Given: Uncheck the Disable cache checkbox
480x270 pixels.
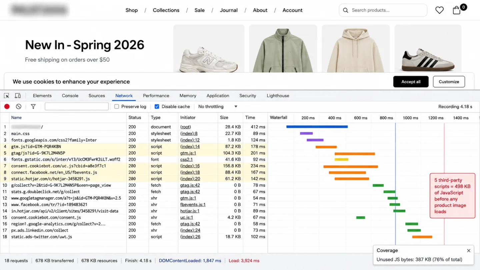Looking at the screenshot, I should 157,107.
